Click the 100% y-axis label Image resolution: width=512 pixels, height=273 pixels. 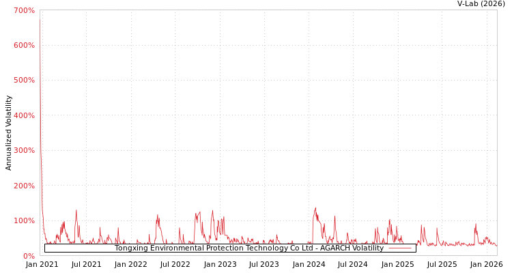tap(24, 220)
